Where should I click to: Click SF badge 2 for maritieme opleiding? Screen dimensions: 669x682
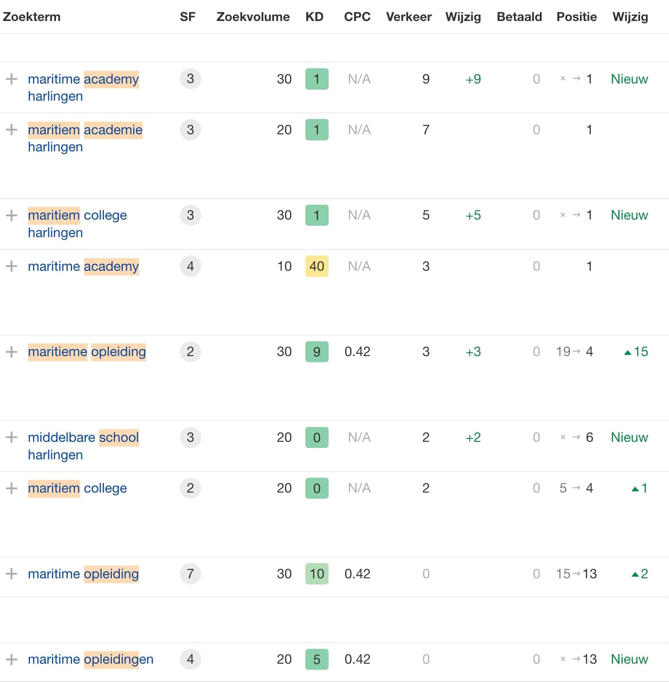[x=190, y=352]
